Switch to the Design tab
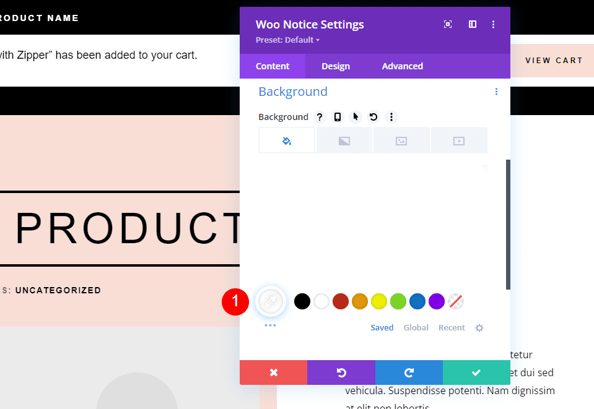Image resolution: width=594 pixels, height=409 pixels. coord(335,66)
